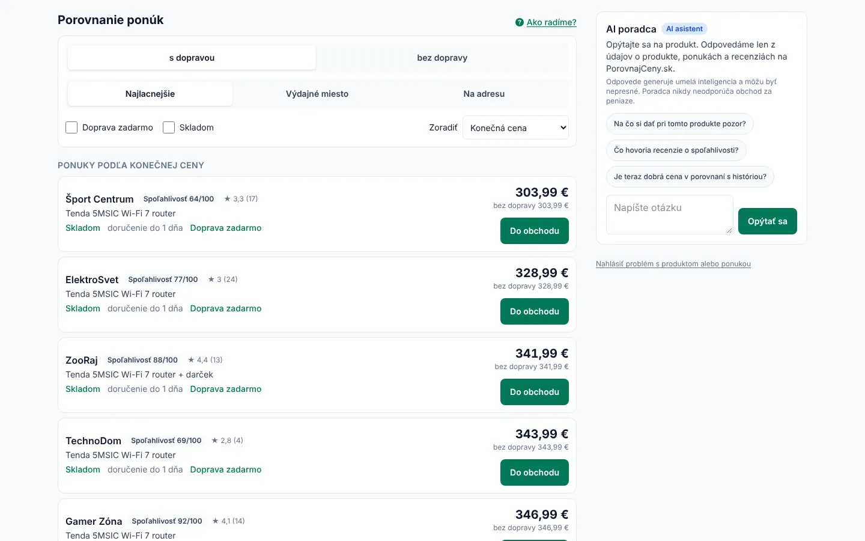Click the question mark icon beside Ako radíme?
Screen dimensions: 865x541
point(520,22)
